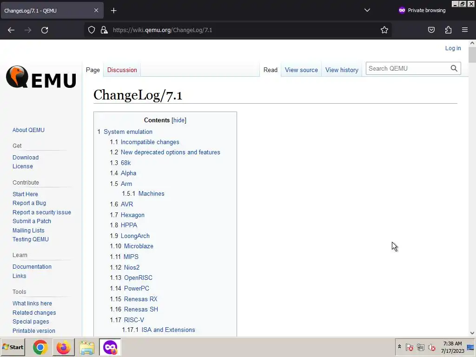This screenshot has height=357, width=476.
Task: Jump to System emulation section
Action: point(128,132)
